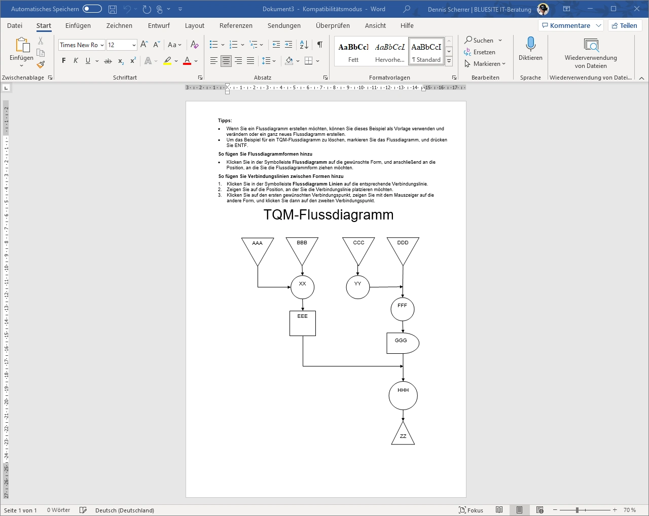Expand bullet list dropdown arrow

pos(223,45)
